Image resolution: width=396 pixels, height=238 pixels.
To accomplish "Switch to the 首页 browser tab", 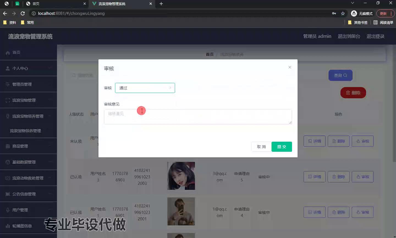I will 55,4.
